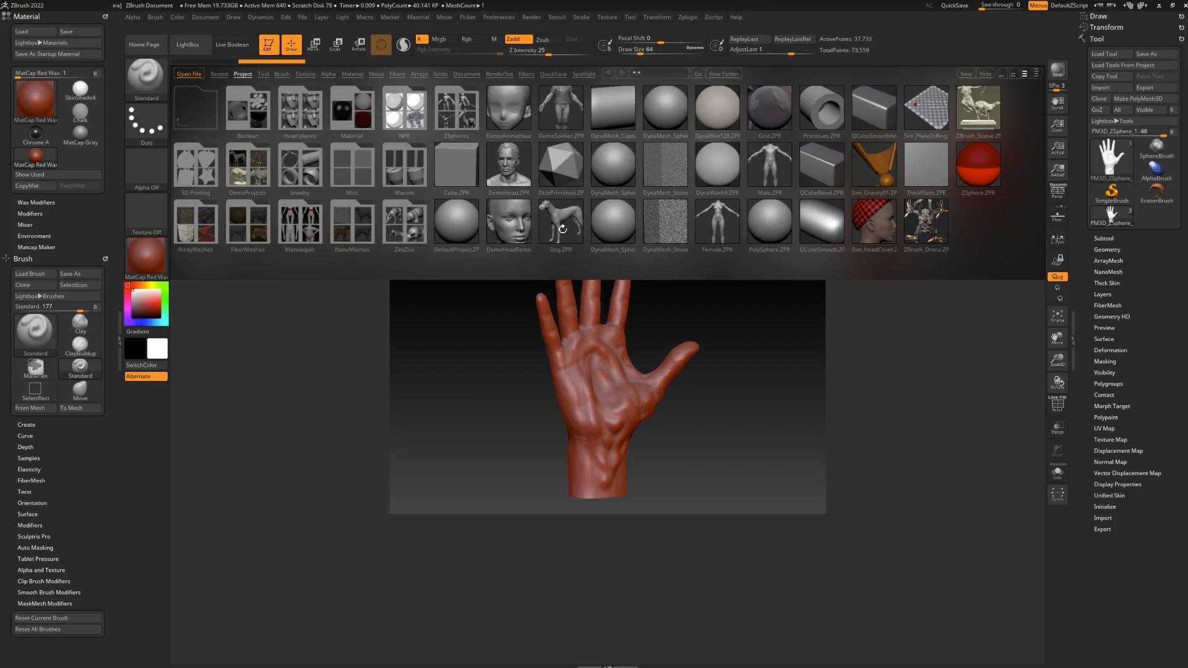
Task: Expand the Wax Modifiers section
Action: click(36, 202)
